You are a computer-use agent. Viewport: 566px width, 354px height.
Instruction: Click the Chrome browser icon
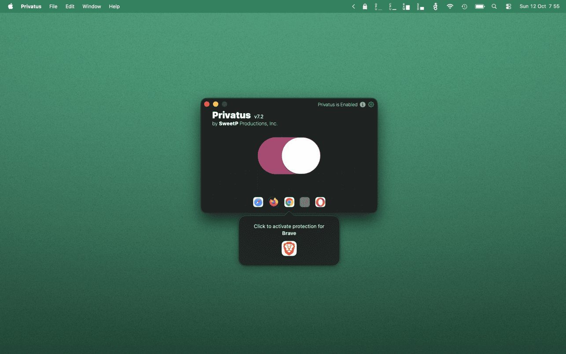(x=289, y=202)
